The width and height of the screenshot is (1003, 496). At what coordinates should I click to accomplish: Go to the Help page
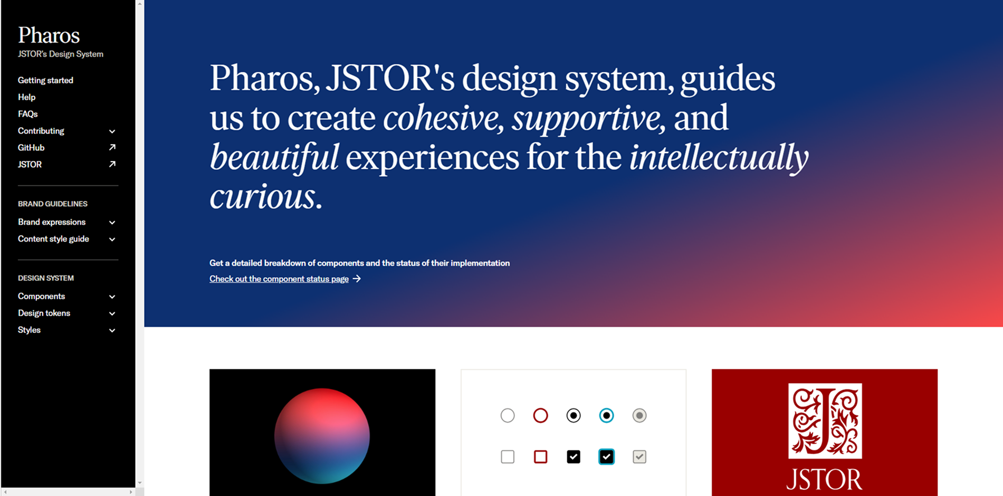coord(26,97)
